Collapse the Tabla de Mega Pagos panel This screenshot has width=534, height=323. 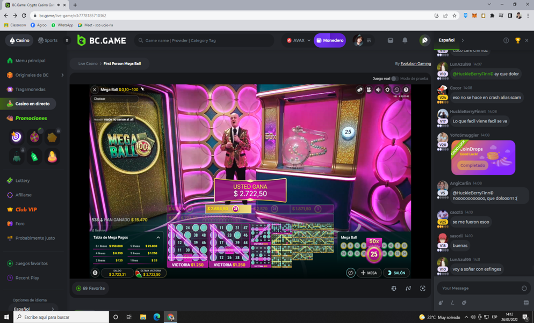pyautogui.click(x=158, y=237)
